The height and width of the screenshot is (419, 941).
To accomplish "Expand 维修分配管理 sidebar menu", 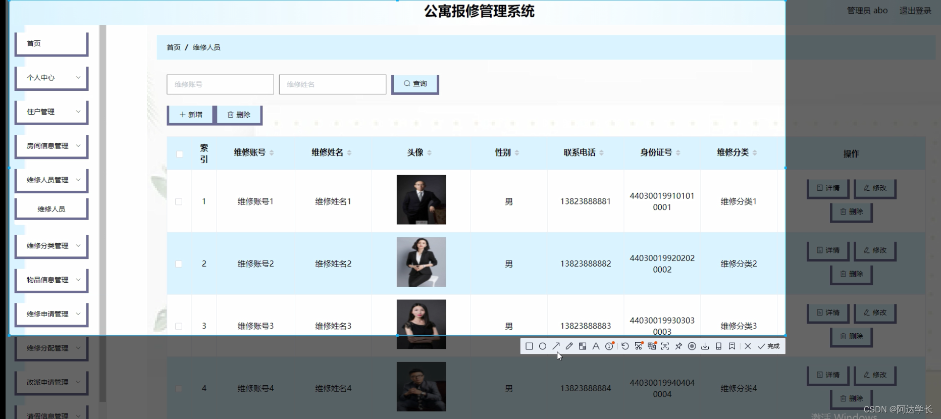I will pyautogui.click(x=51, y=348).
